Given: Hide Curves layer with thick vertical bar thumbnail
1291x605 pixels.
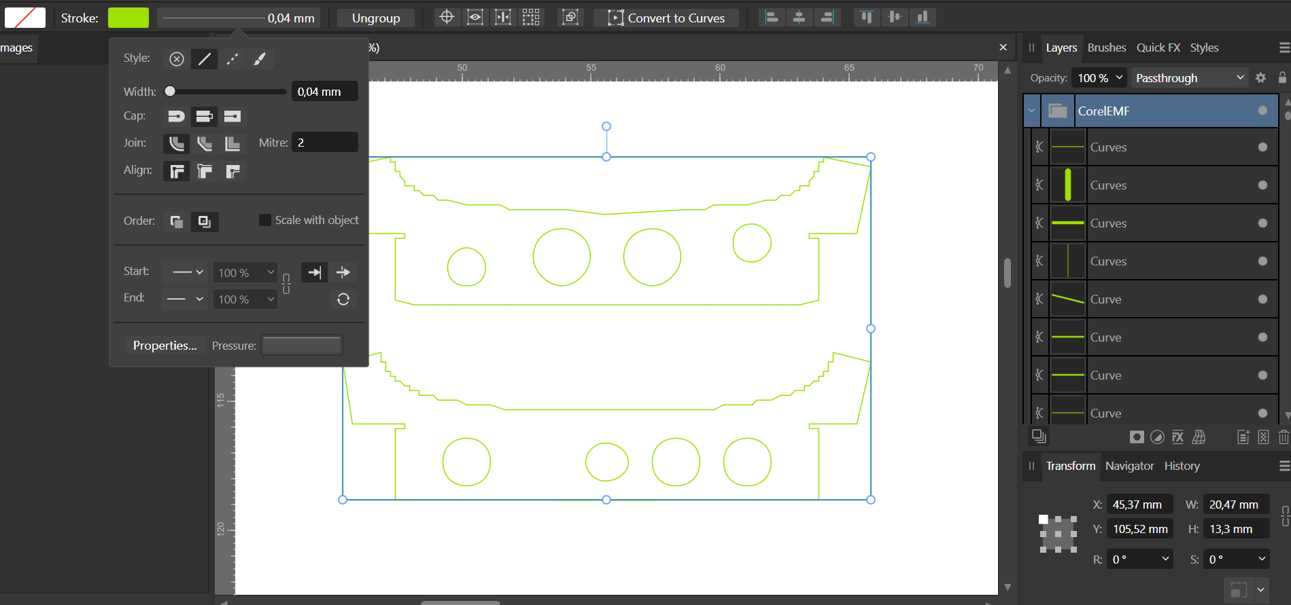Looking at the screenshot, I should (x=1262, y=185).
